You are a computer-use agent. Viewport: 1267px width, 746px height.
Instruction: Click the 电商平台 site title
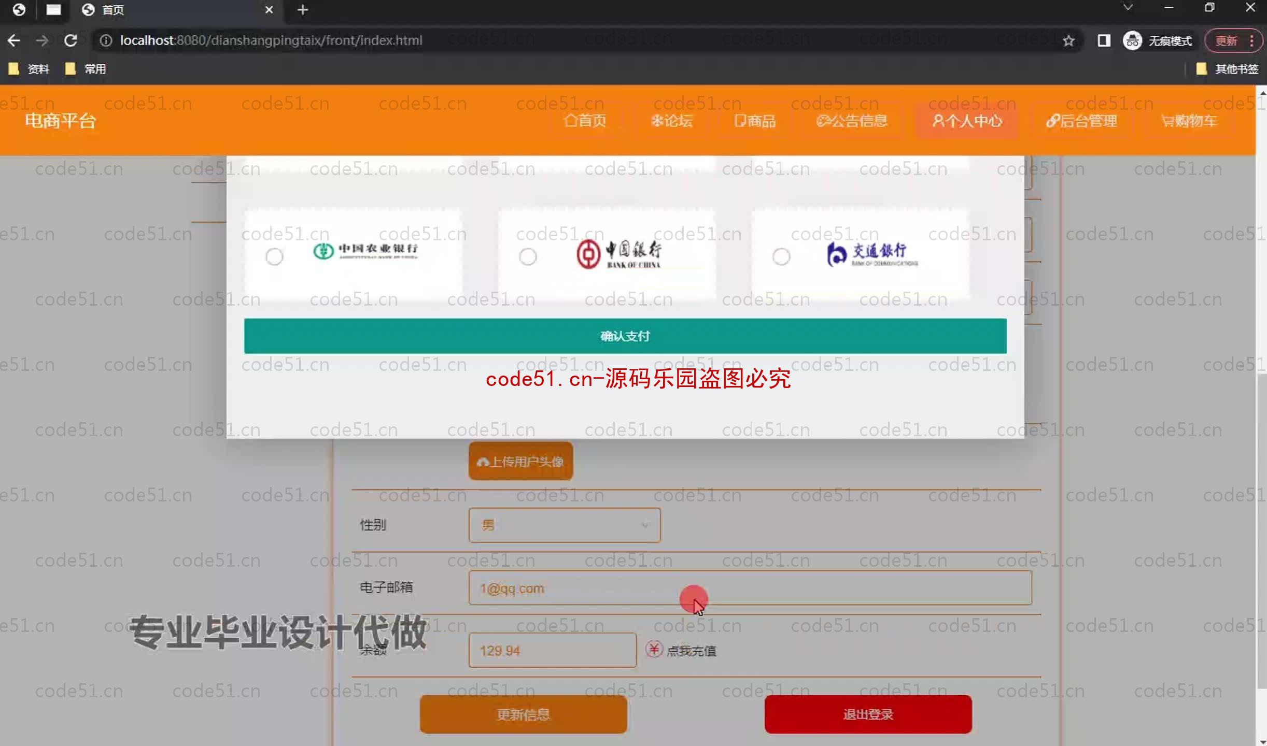point(61,121)
